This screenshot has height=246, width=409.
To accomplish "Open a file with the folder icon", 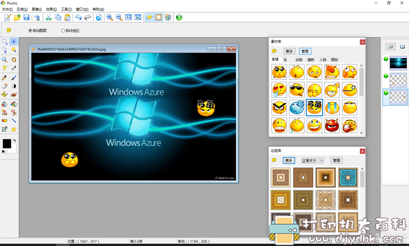I will tap(17, 17).
